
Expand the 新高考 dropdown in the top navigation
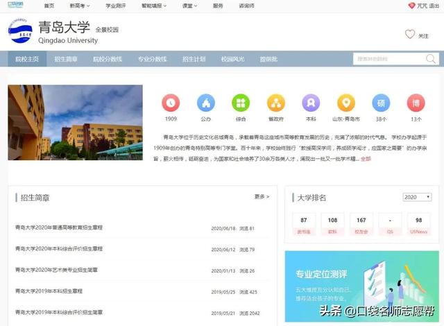[80, 6]
